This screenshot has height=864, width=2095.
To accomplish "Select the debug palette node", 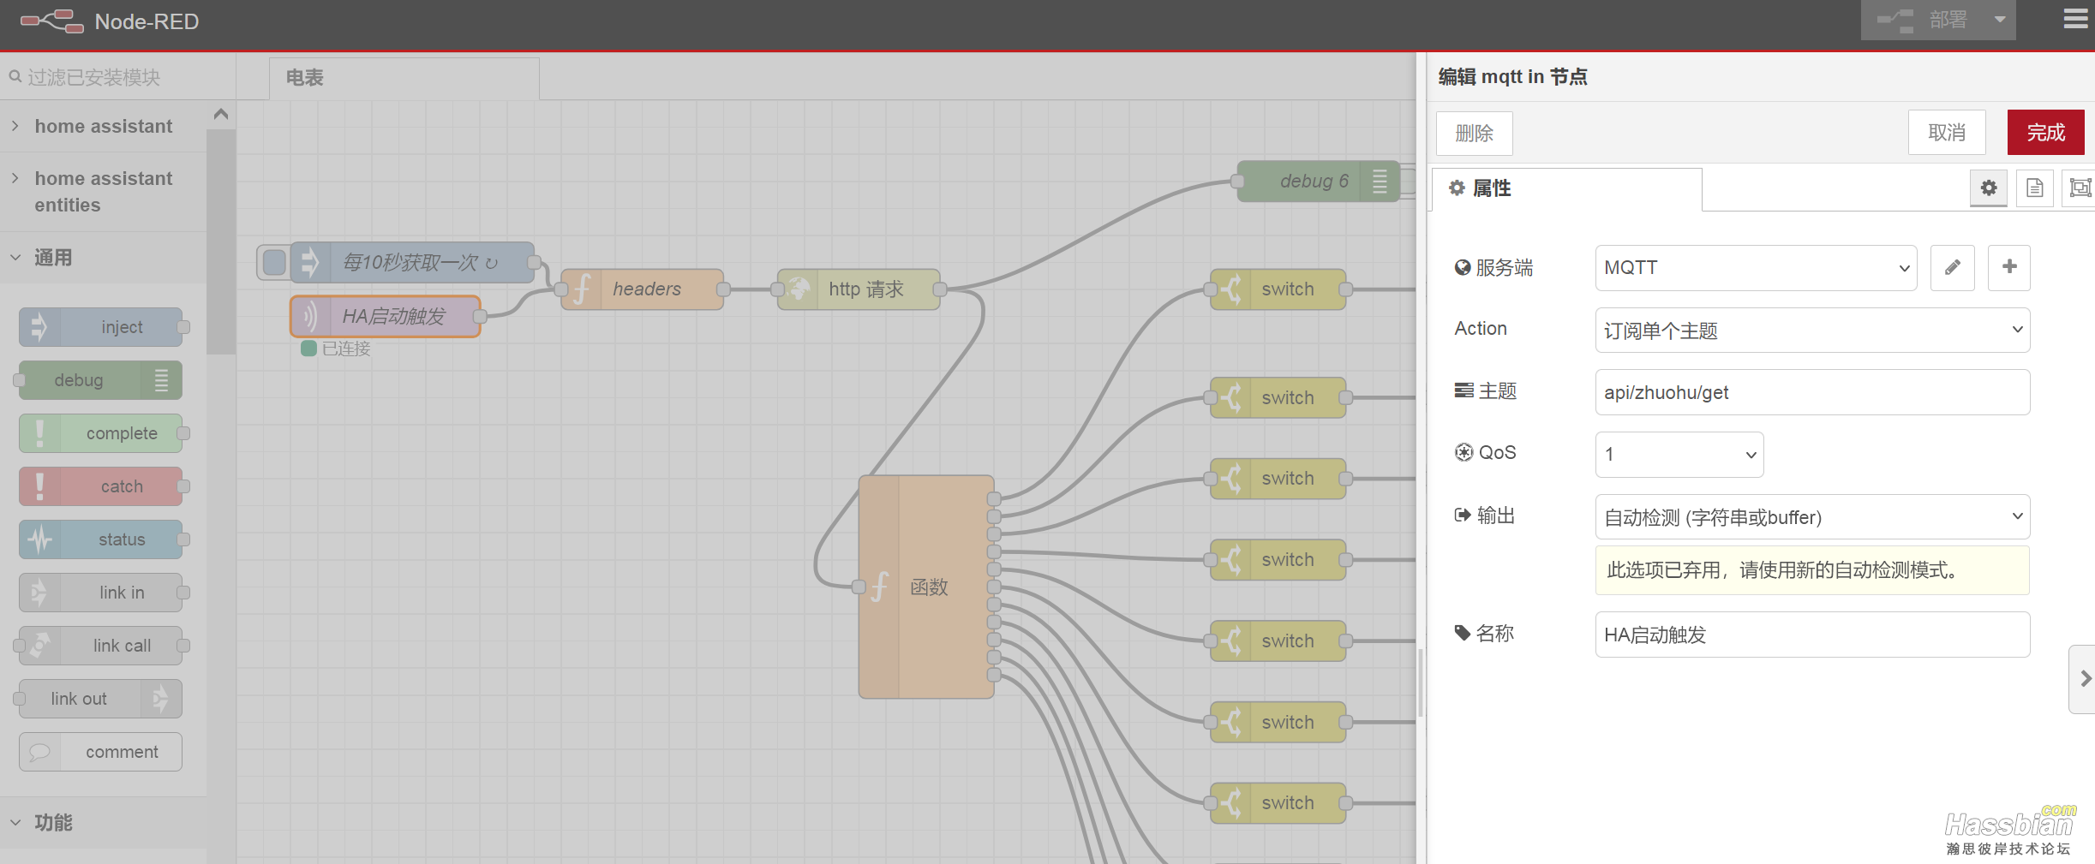I will [x=101, y=380].
